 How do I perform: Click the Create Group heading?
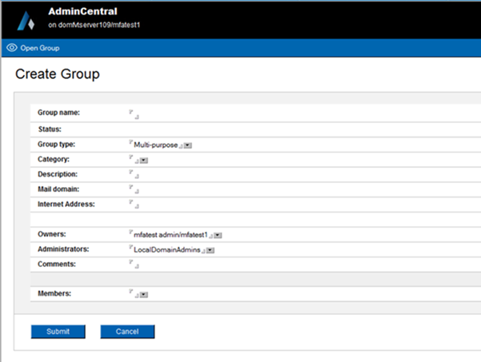click(x=57, y=74)
